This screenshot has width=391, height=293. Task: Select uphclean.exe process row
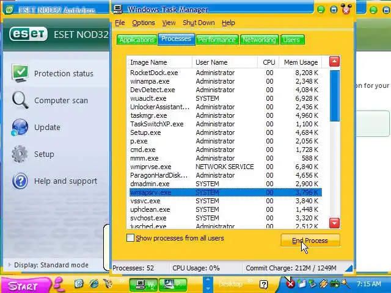[x=225, y=209]
